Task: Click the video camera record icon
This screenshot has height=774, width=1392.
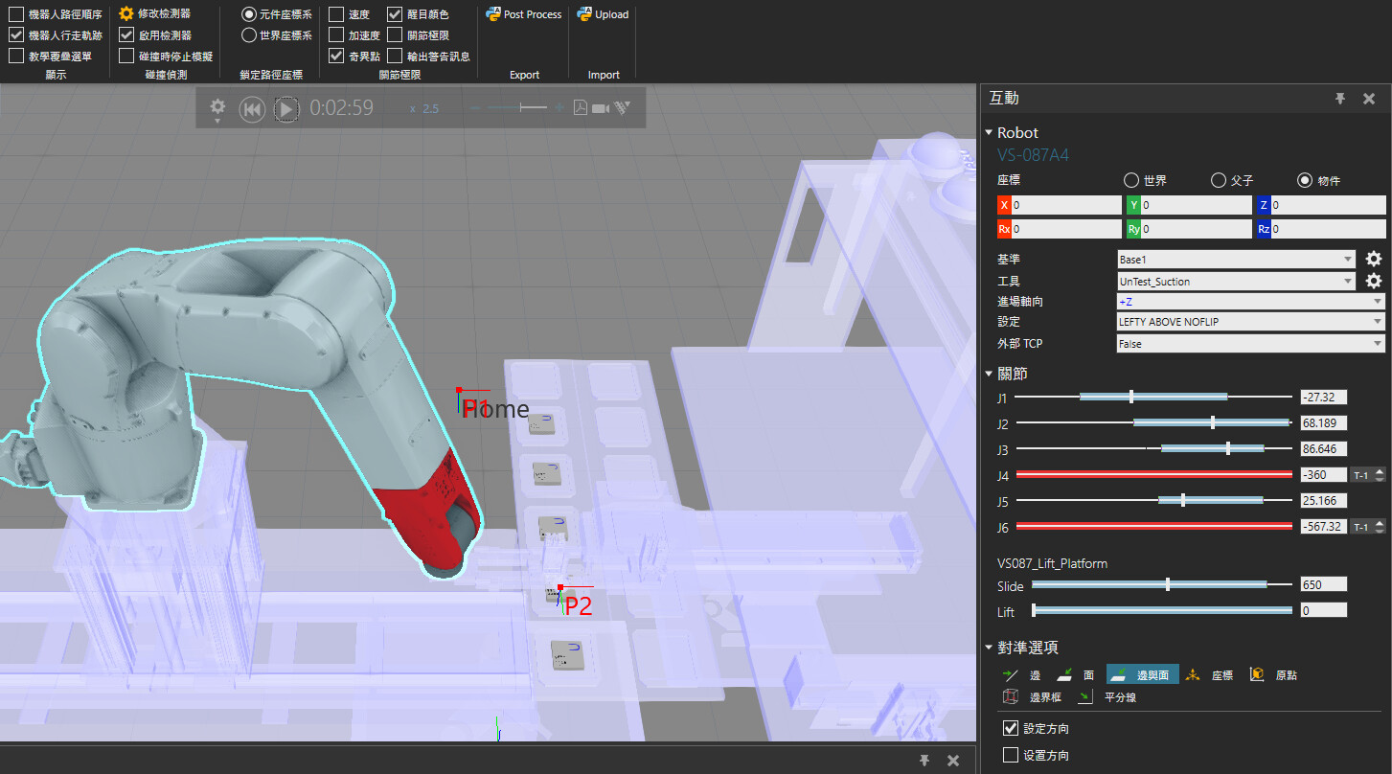Action: click(601, 108)
